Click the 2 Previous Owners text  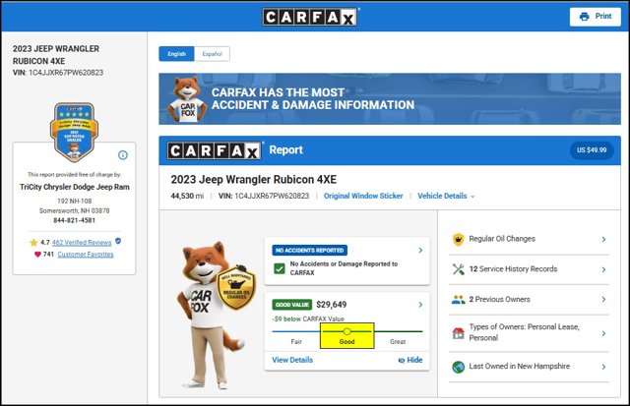pyautogui.click(x=499, y=299)
